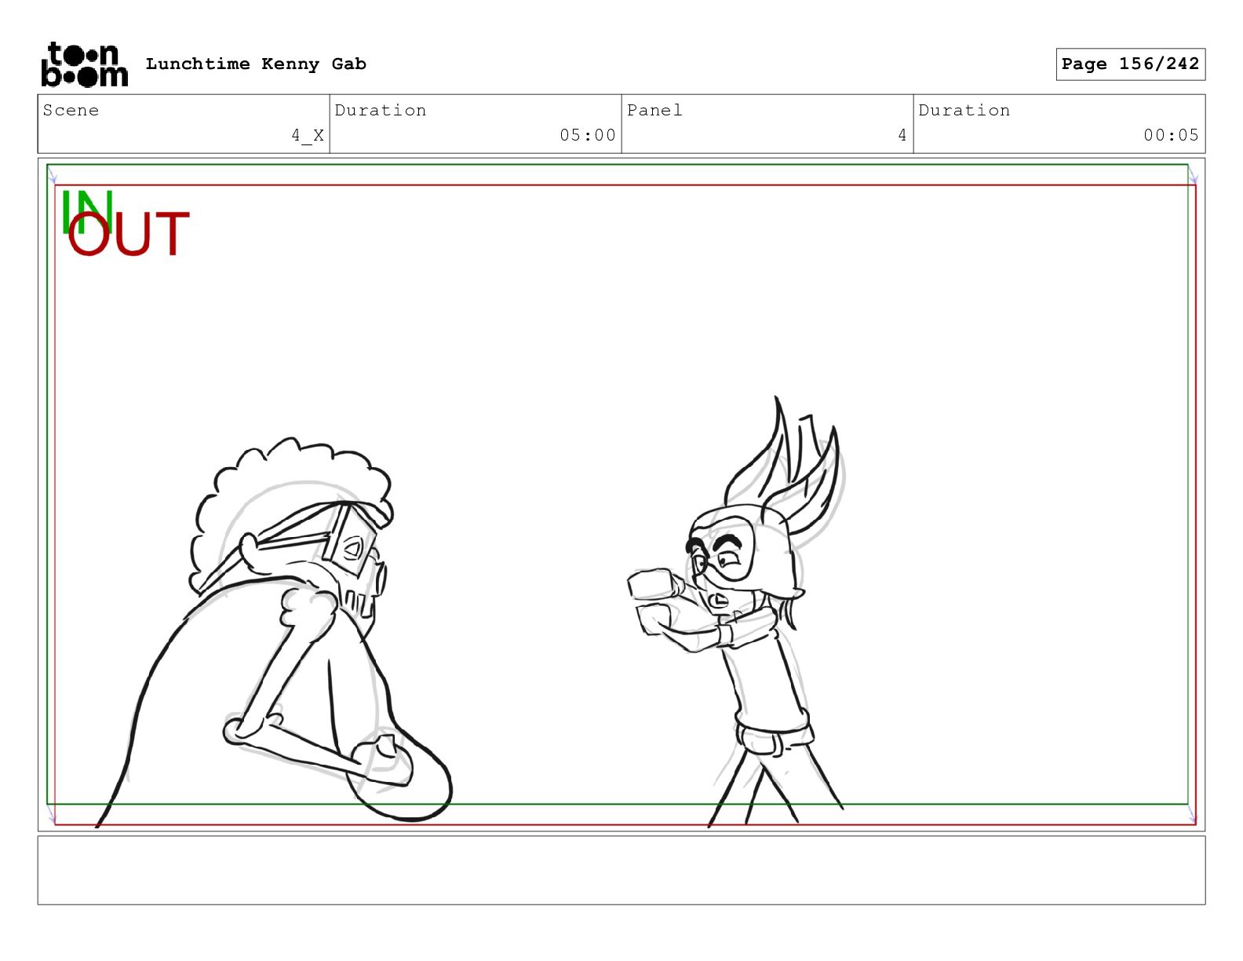This screenshot has height=961, width=1243.
Task: Click the empty notes box below the panel
Action: point(621,870)
